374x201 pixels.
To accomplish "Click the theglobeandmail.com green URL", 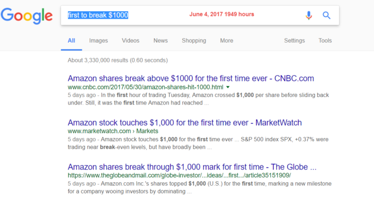I will [x=179, y=175].
